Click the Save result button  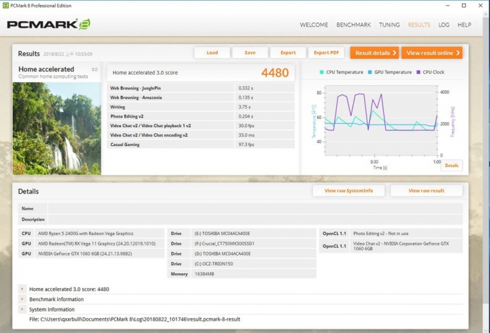click(250, 53)
